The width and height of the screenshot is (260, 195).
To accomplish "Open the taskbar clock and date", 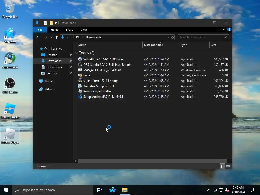I will 238,190.
